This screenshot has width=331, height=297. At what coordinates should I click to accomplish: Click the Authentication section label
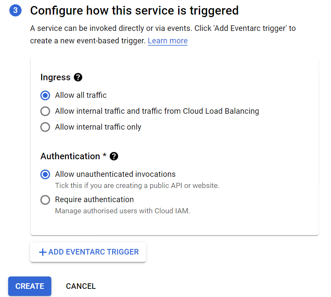(x=70, y=156)
